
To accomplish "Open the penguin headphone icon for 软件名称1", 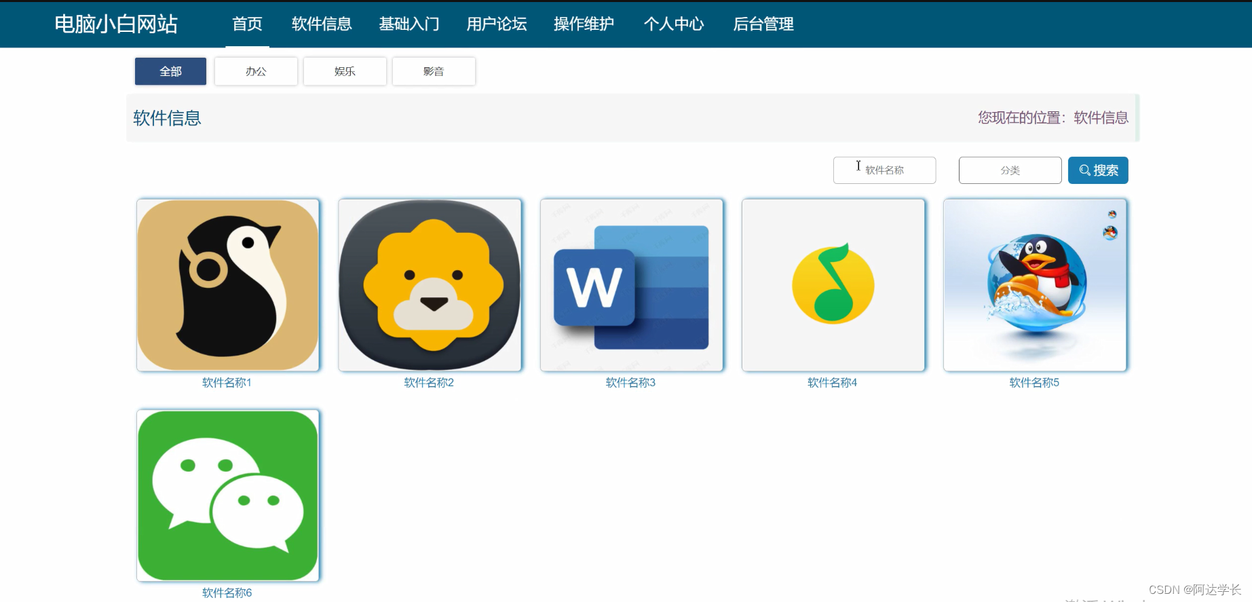I will (x=228, y=285).
